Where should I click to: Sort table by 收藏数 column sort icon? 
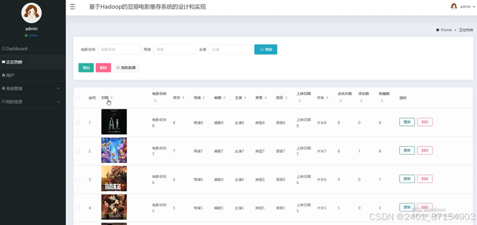[x=382, y=101]
